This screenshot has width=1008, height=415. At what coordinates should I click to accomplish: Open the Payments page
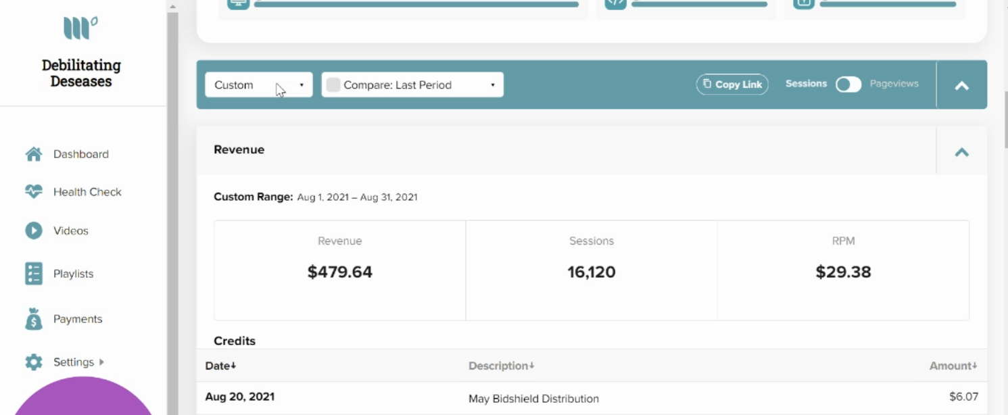[x=78, y=319]
